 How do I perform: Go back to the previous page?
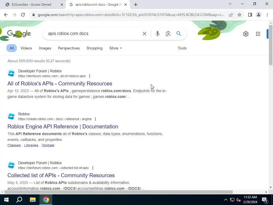(6, 15)
